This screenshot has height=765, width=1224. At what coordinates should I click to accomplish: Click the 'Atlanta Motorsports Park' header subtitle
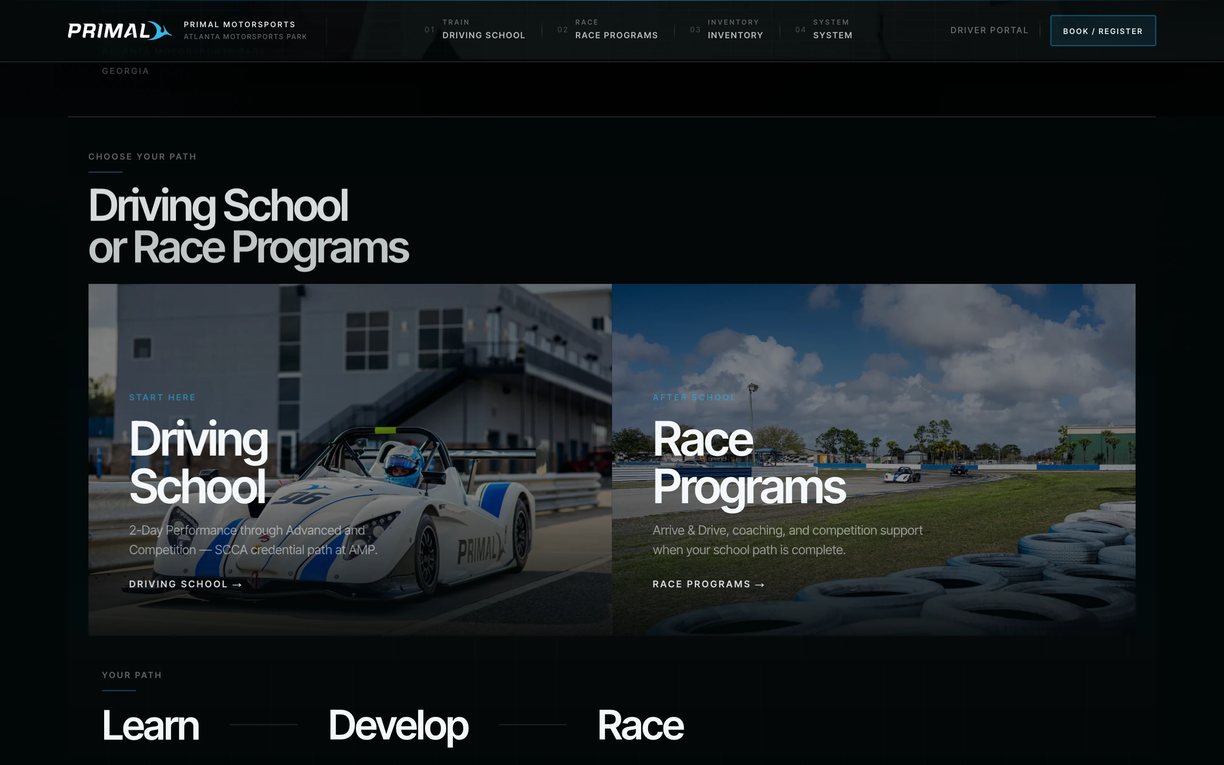pyautogui.click(x=245, y=37)
